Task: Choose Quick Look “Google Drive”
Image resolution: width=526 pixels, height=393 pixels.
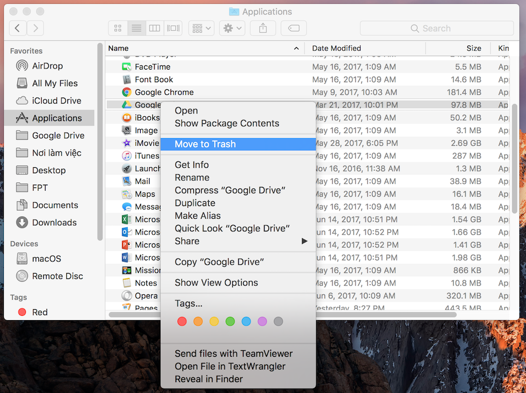Action: [x=238, y=229]
